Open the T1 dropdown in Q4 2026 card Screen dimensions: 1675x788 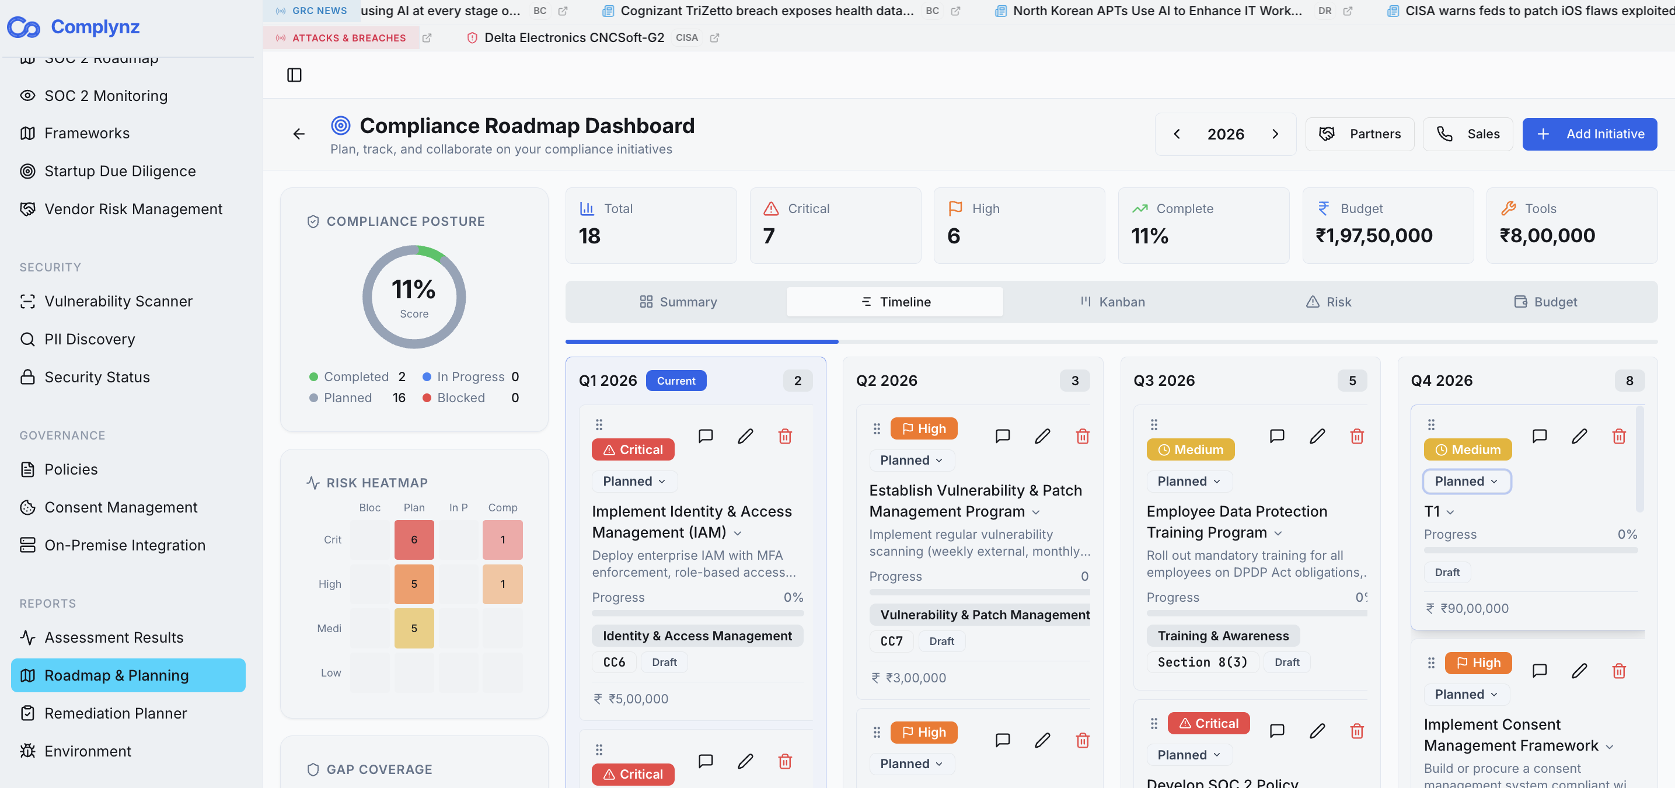1439,512
